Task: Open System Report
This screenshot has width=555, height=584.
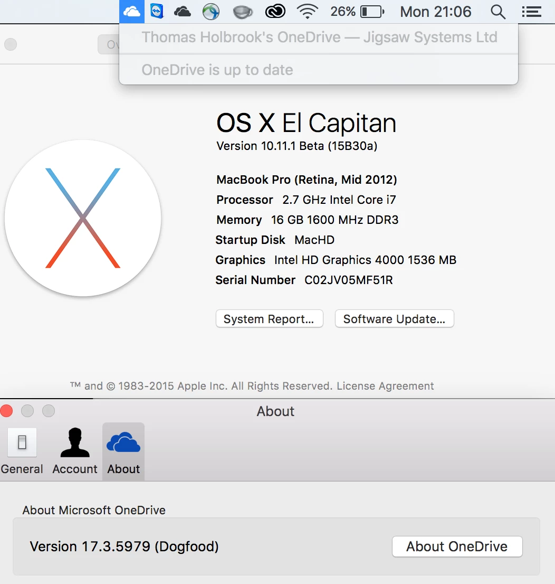Action: point(269,319)
